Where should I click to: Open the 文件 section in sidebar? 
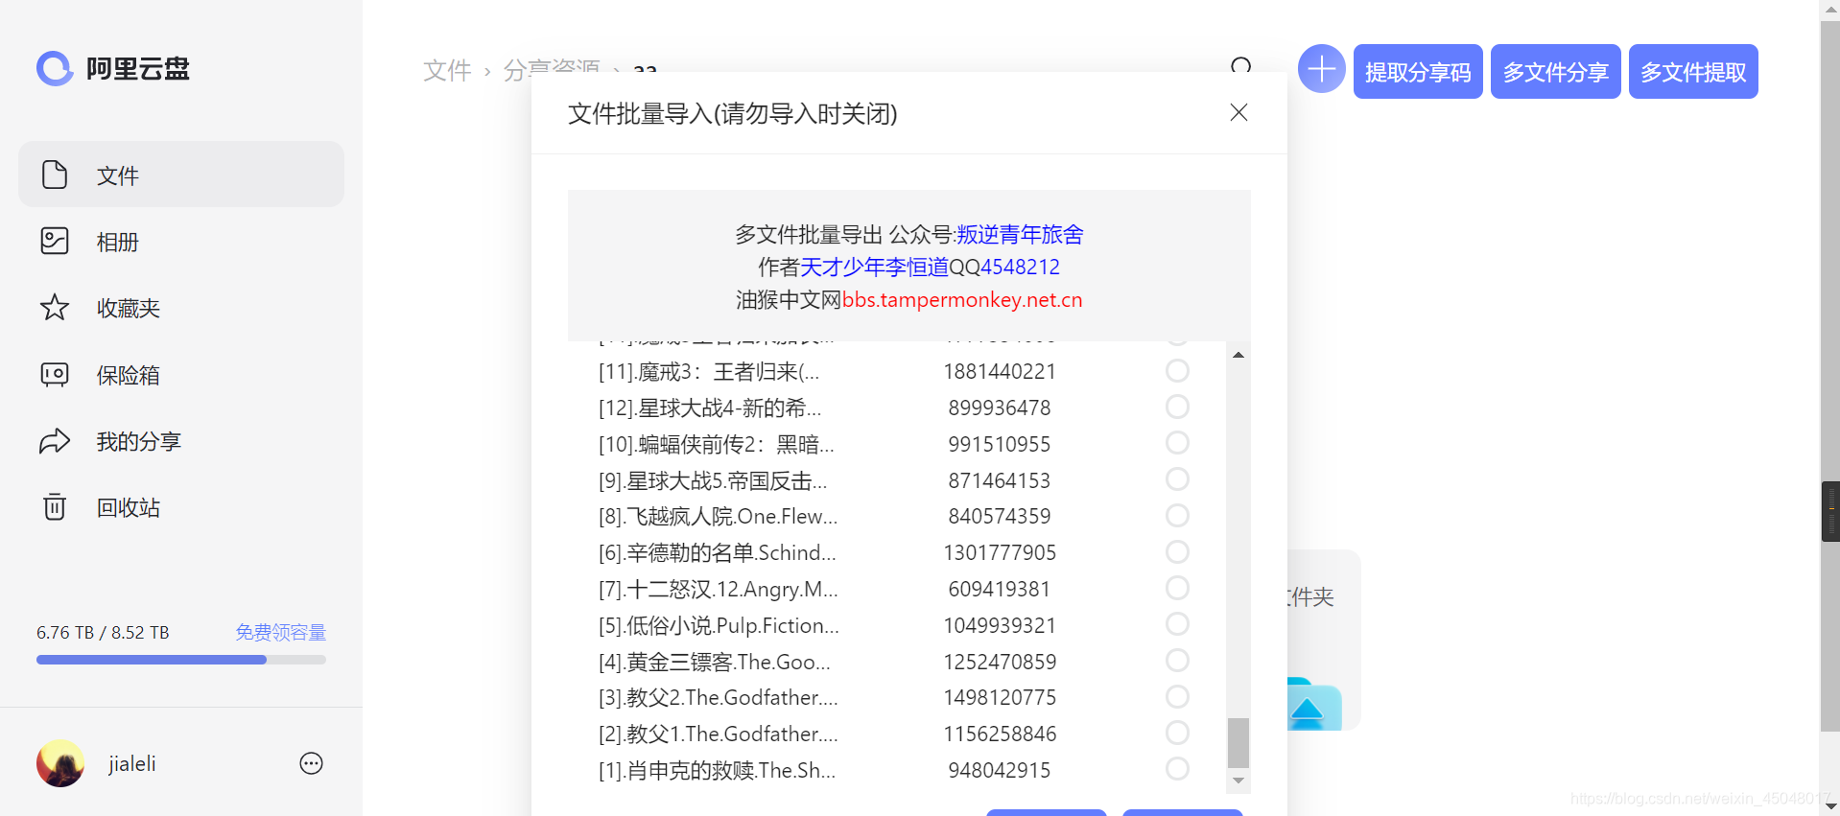(181, 175)
